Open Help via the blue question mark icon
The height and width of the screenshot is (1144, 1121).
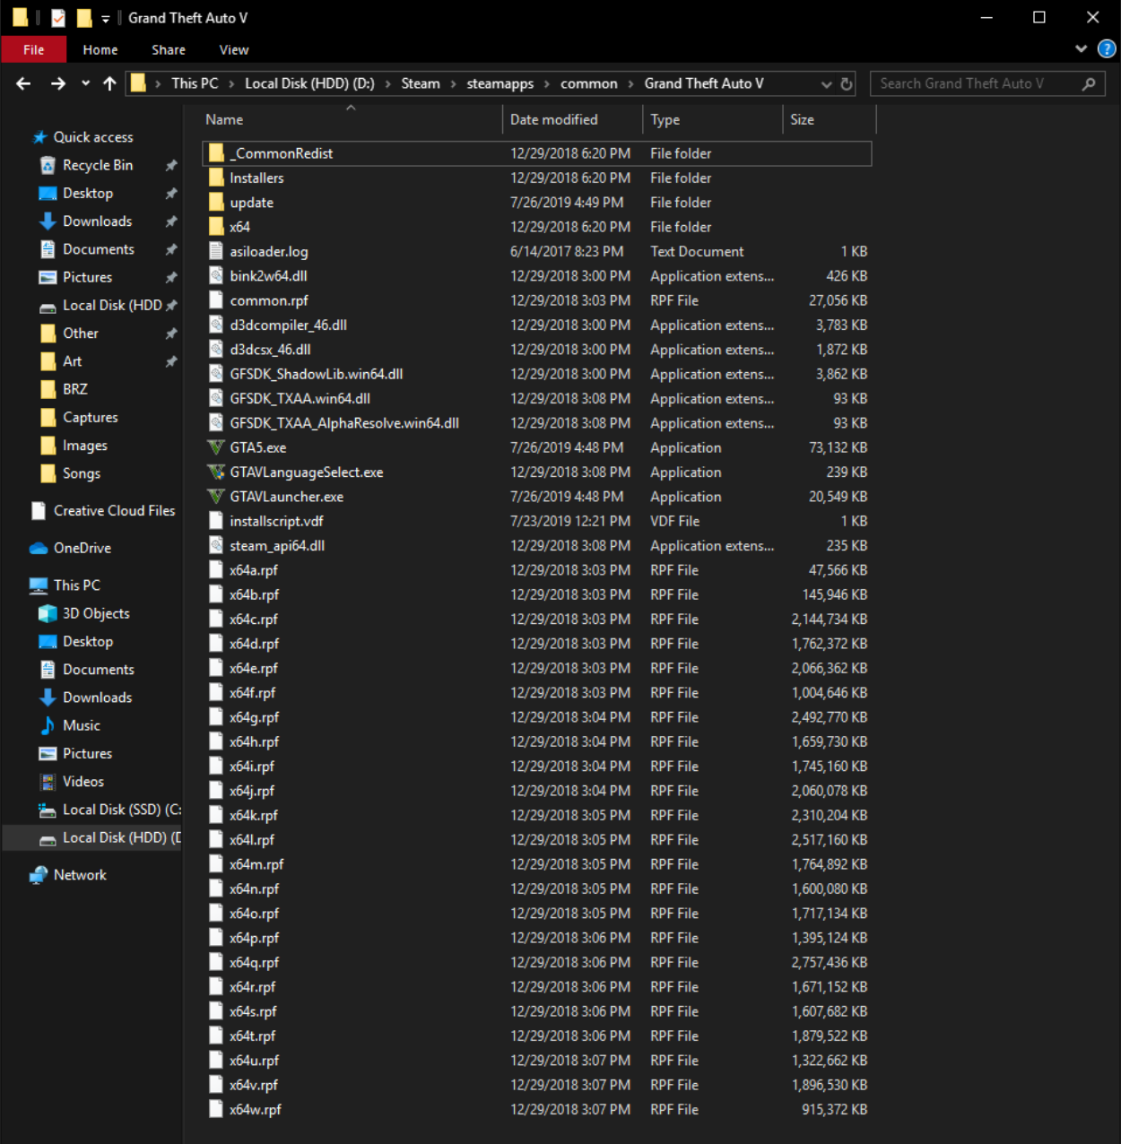1107,49
